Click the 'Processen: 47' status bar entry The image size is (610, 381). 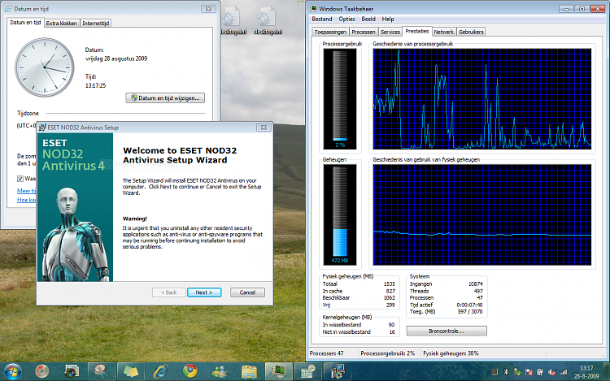point(326,353)
